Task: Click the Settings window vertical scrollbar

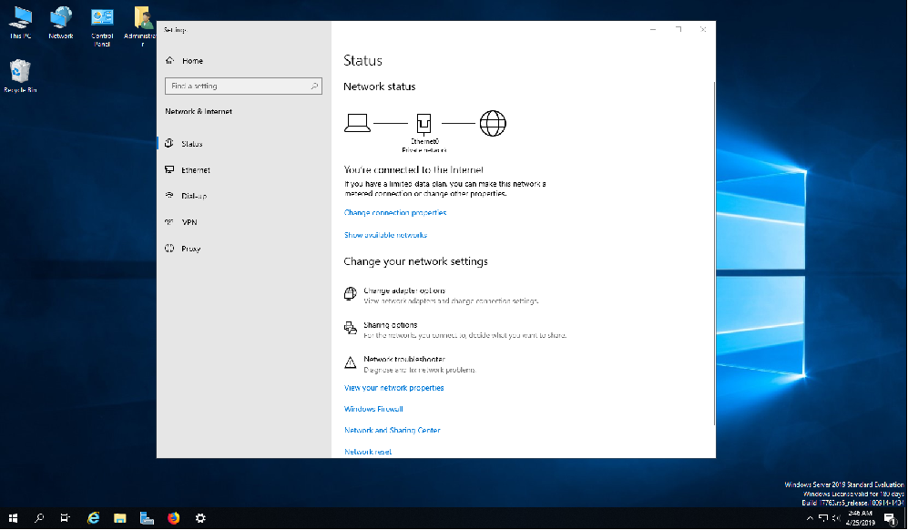Action: pos(713,254)
